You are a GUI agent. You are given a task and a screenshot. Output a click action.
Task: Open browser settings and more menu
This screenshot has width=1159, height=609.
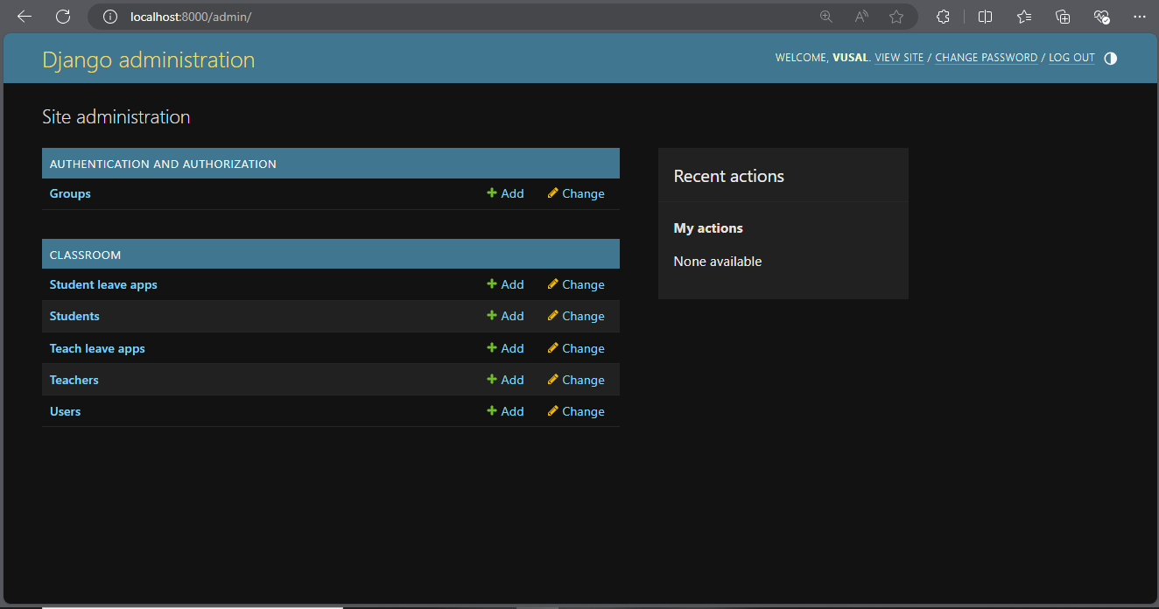click(1139, 17)
